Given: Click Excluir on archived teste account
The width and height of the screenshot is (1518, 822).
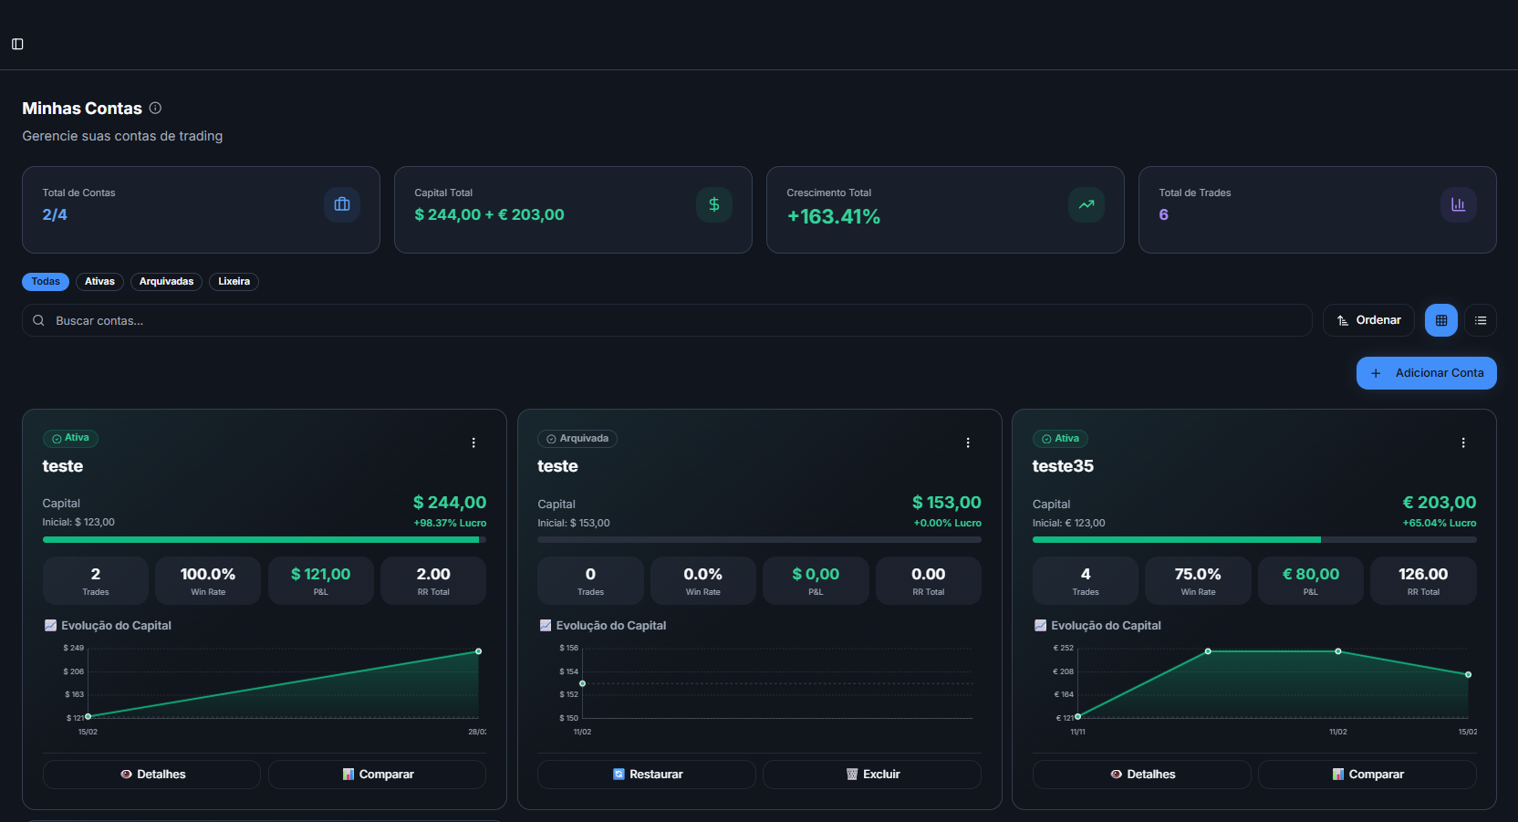Looking at the screenshot, I should click(x=872, y=775).
